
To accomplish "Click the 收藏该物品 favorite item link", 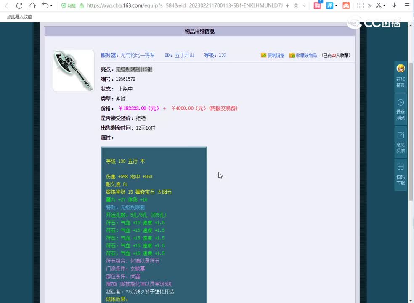I will (306, 56).
